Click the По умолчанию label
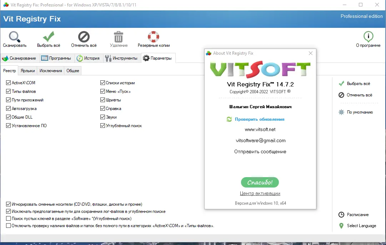Image resolution: width=386 pixels, height=245 pixels. pos(360,112)
